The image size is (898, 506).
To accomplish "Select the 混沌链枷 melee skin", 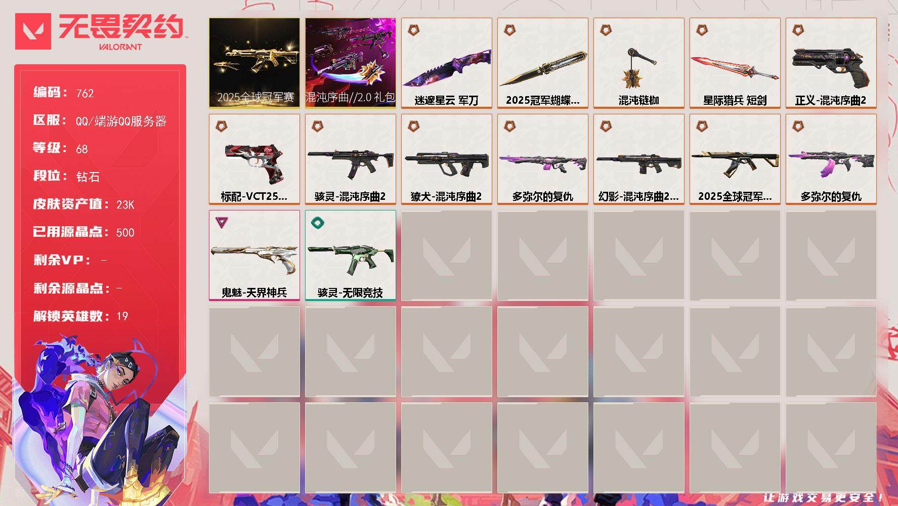I will tap(639, 63).
